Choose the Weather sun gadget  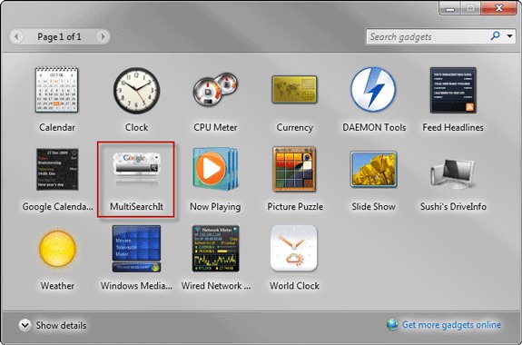pyautogui.click(x=57, y=249)
